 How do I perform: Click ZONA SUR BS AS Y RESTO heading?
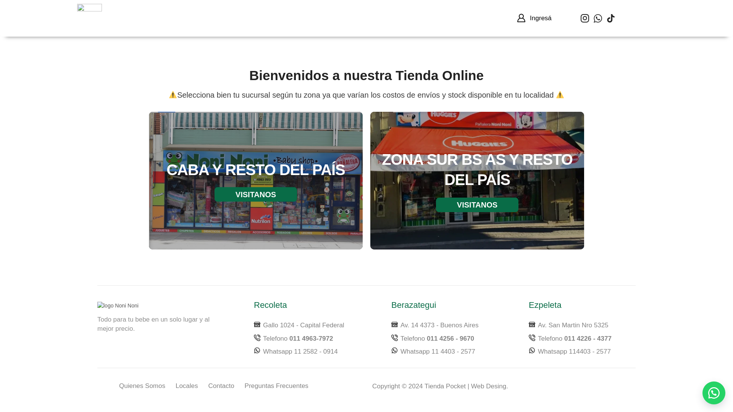(x=477, y=170)
